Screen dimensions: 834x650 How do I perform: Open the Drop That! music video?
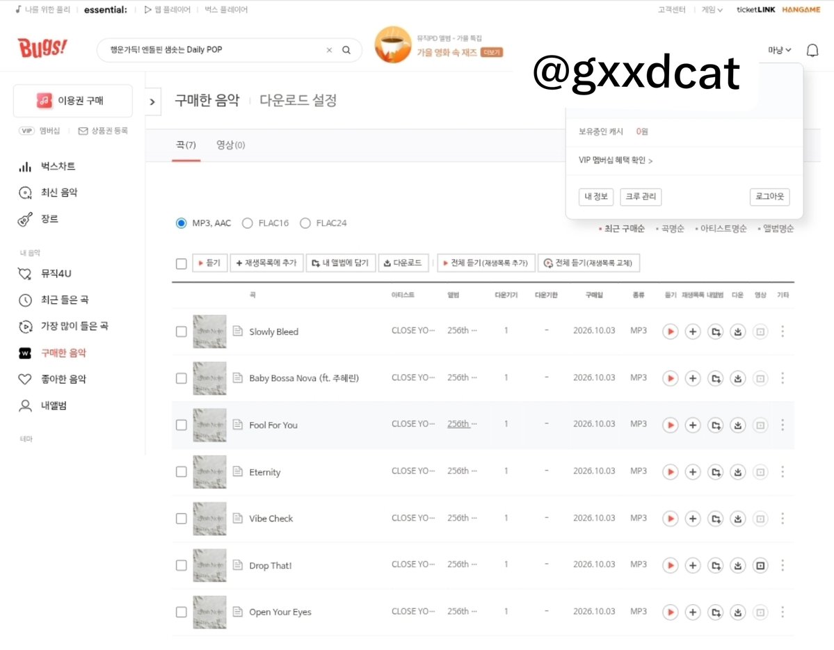pos(760,565)
